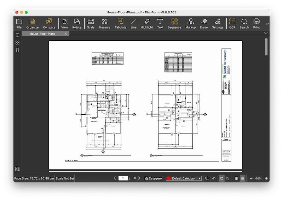Expand the tab list chevron
283x200 pixels.
[266, 33]
